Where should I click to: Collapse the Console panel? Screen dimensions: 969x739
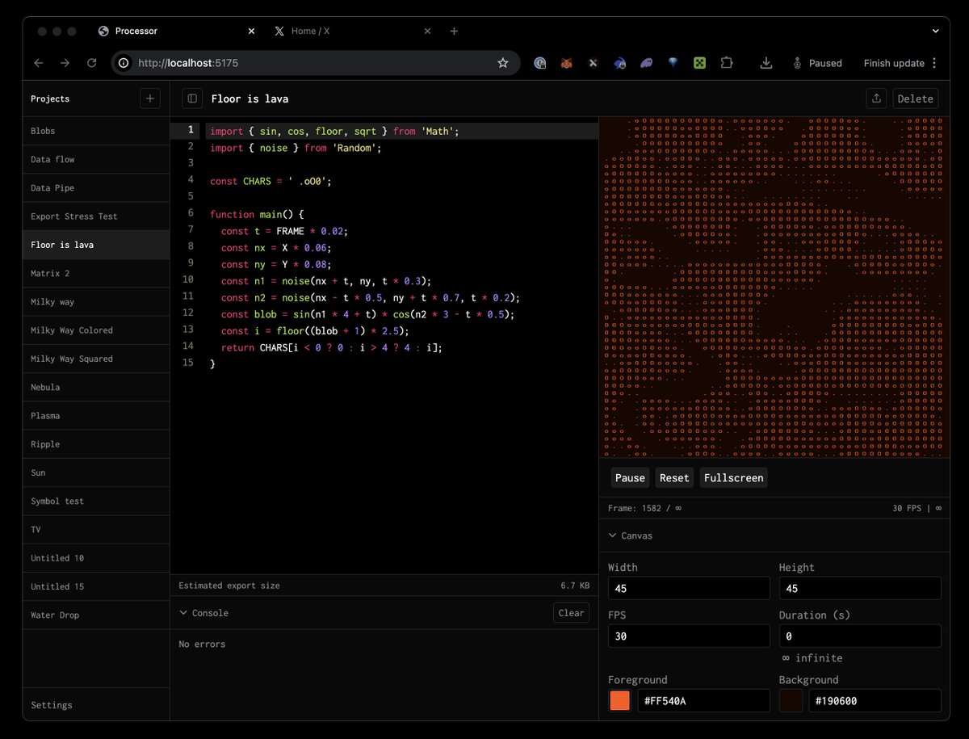[x=203, y=613]
